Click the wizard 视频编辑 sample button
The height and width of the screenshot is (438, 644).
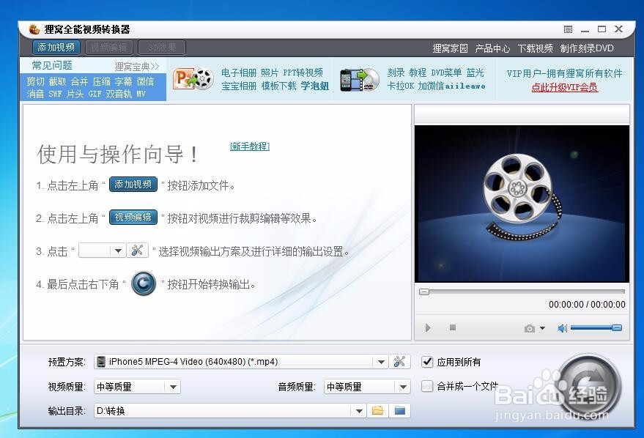click(133, 217)
